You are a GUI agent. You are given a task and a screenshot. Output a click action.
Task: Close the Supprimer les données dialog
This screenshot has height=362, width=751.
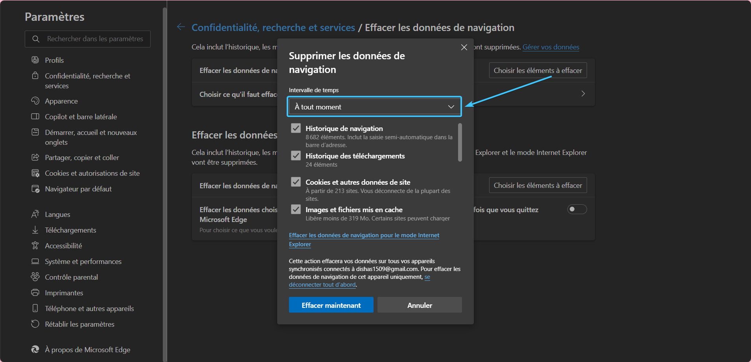coord(464,47)
